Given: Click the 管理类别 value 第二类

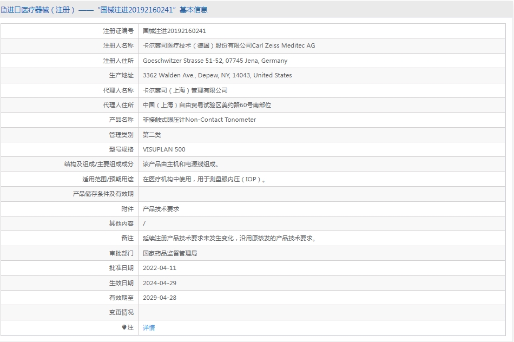Looking at the screenshot, I should point(153,134).
